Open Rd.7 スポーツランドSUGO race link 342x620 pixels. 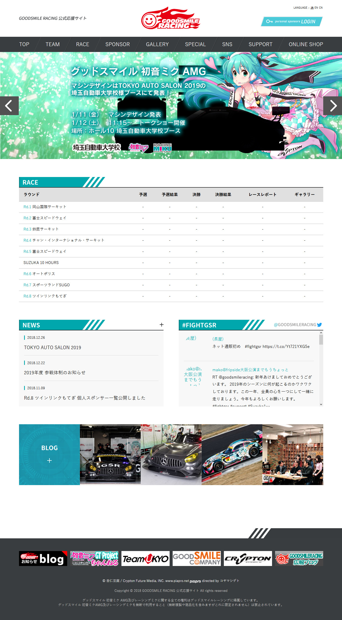[47, 285]
